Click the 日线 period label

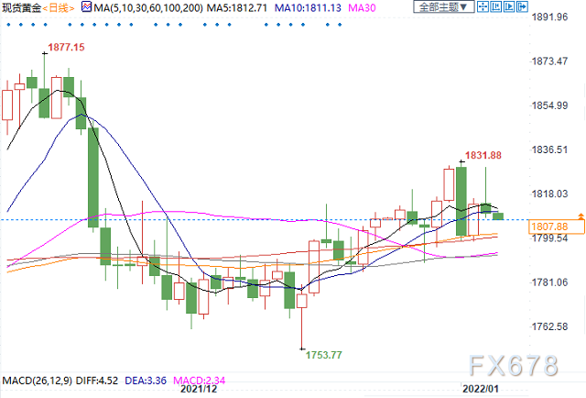click(x=59, y=7)
